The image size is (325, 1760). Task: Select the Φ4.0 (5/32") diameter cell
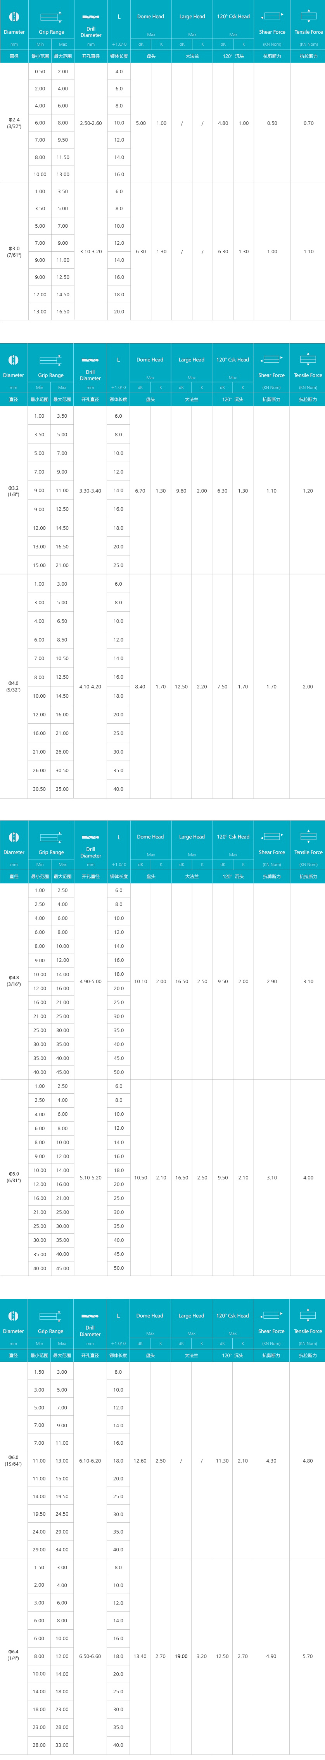[14, 686]
